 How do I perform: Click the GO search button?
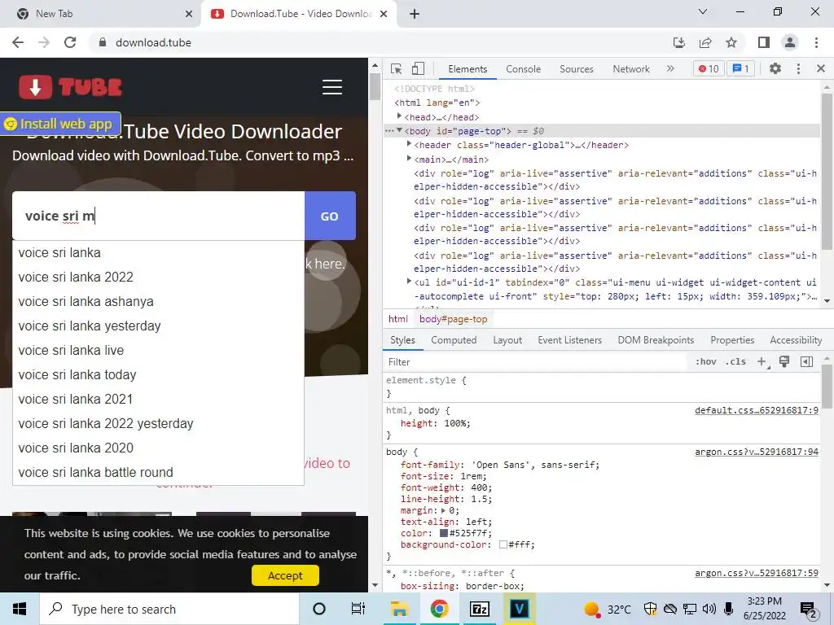[330, 216]
